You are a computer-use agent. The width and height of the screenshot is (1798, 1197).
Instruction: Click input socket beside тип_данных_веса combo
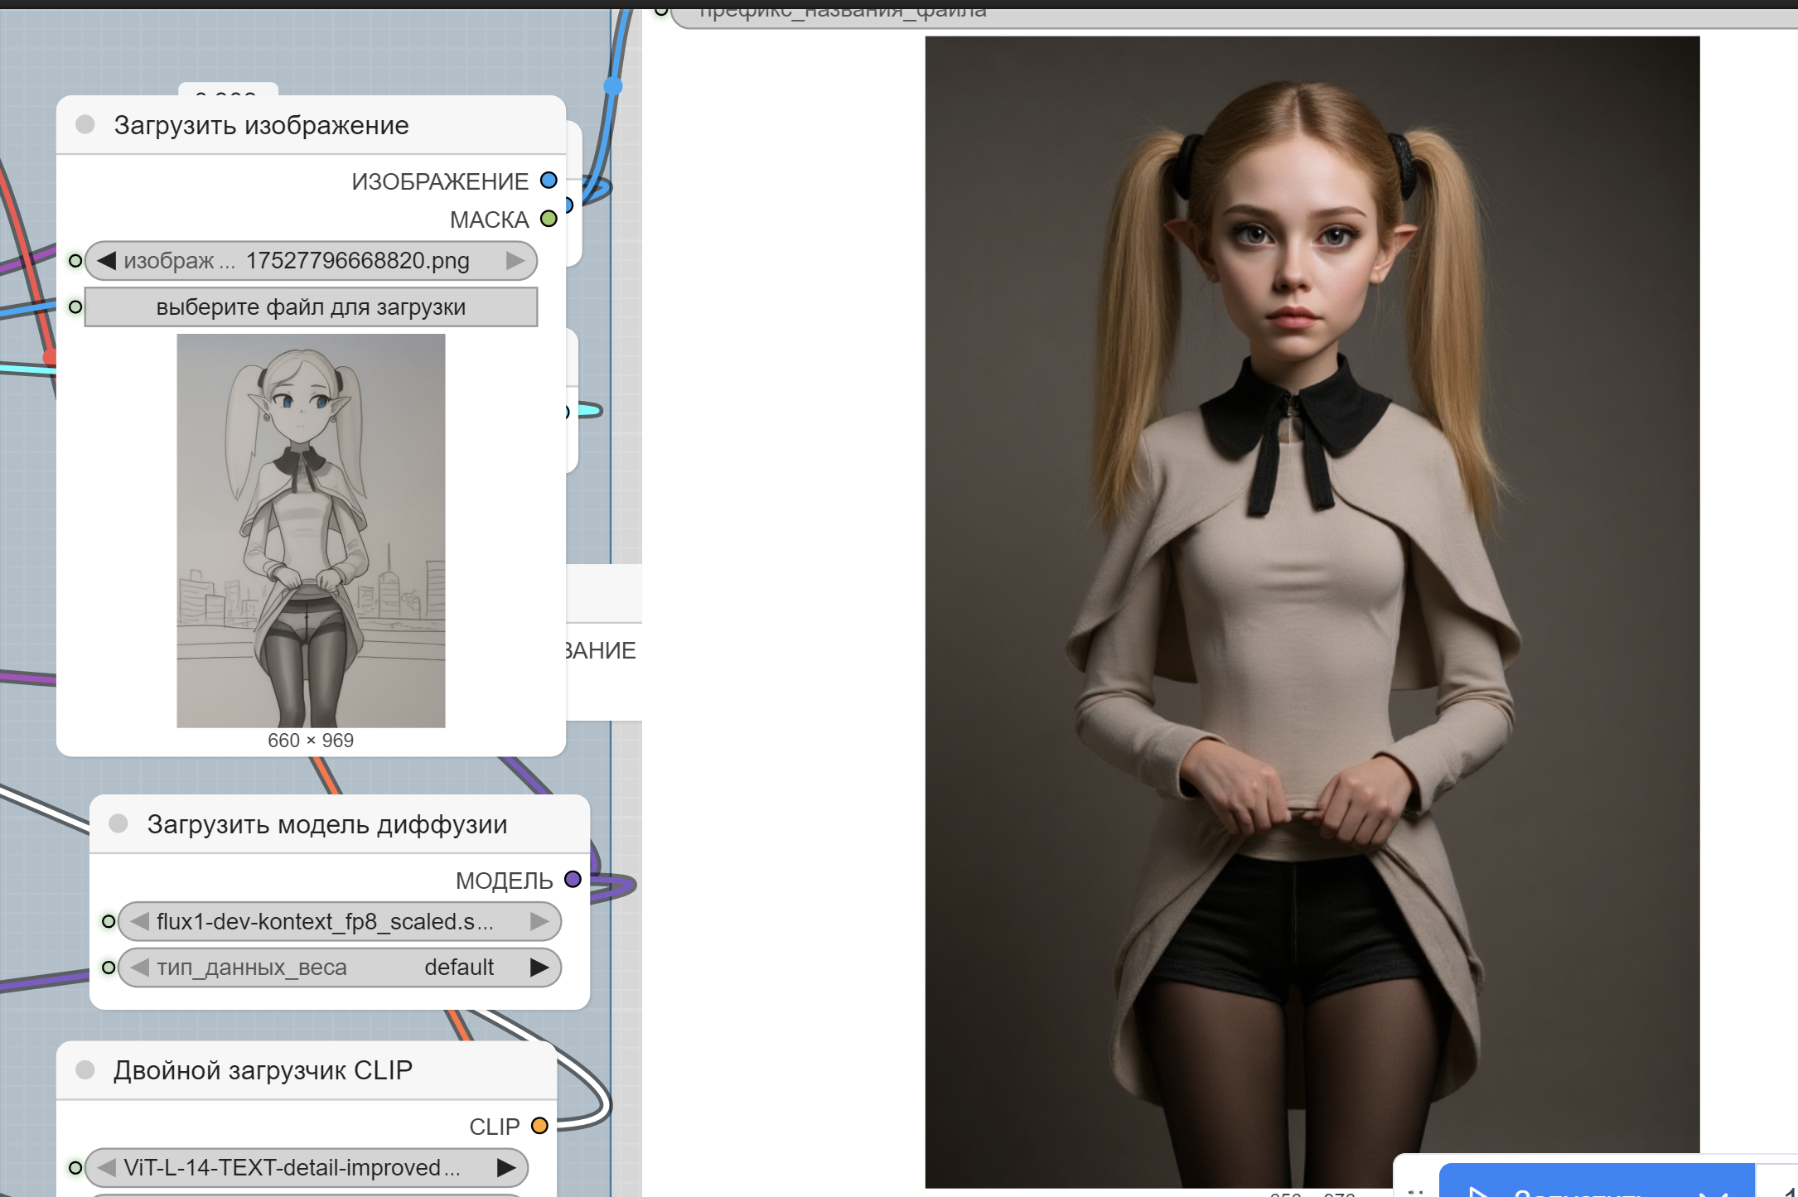(x=109, y=968)
